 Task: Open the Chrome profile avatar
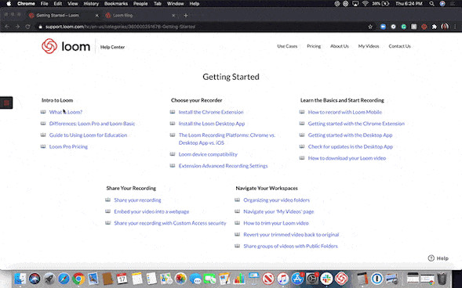point(445,27)
